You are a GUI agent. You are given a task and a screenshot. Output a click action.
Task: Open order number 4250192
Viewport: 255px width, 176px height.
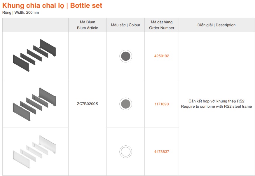click(x=162, y=56)
